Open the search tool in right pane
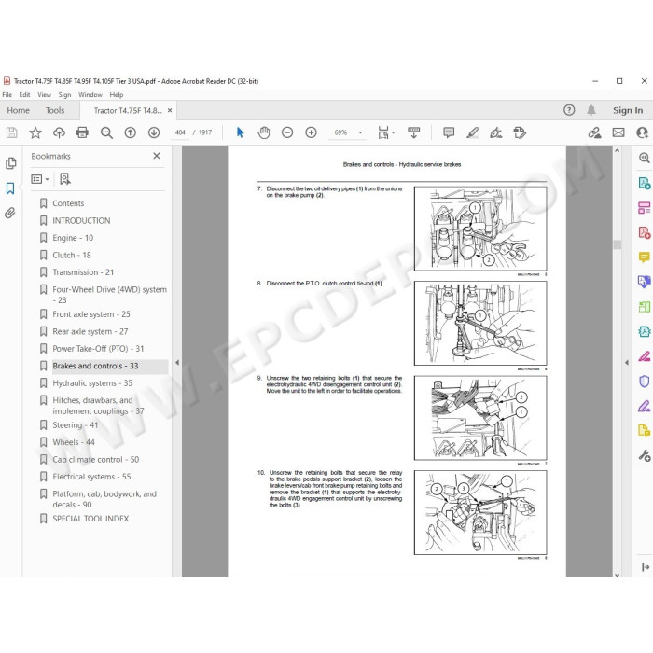 tap(645, 158)
